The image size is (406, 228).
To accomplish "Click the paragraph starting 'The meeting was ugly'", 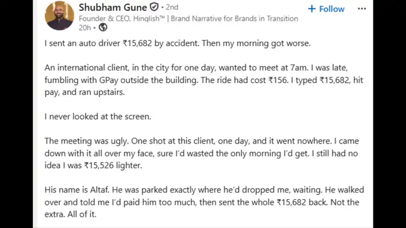I will click(202, 153).
